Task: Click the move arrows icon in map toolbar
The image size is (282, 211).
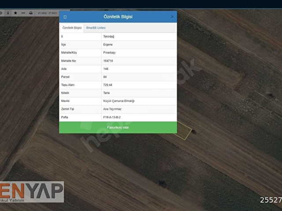Action: (x=1, y=13)
